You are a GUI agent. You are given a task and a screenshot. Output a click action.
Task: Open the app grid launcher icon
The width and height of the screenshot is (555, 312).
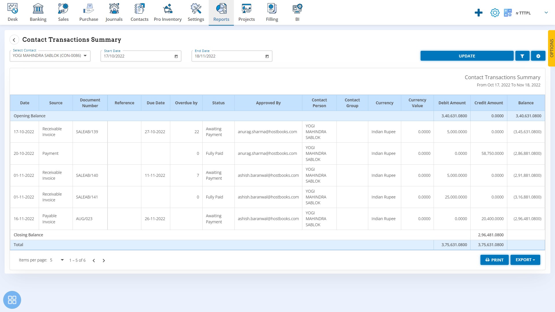[12, 300]
